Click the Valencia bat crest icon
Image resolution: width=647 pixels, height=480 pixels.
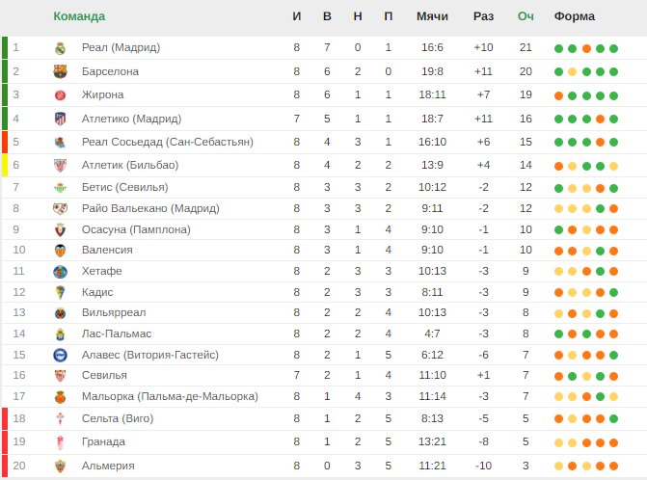[60, 251]
